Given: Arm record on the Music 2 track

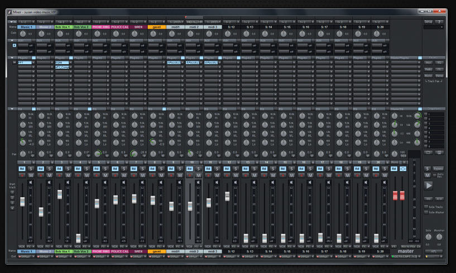Looking at the screenshot, I should pyautogui.click(x=41, y=175).
